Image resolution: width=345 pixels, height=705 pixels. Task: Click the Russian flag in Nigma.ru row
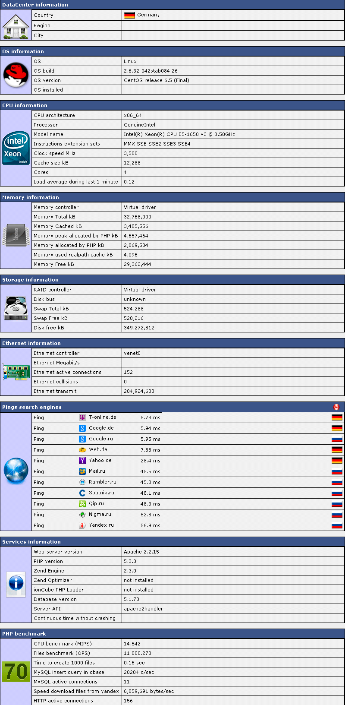(x=337, y=515)
